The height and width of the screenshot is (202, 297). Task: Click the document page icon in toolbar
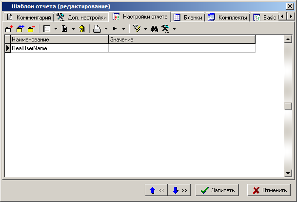(x=64, y=29)
